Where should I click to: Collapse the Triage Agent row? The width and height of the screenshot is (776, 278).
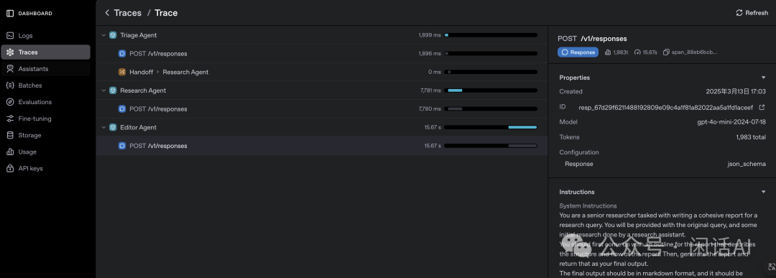click(103, 35)
